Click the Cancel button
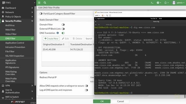The image size is (186, 104). [120, 101]
